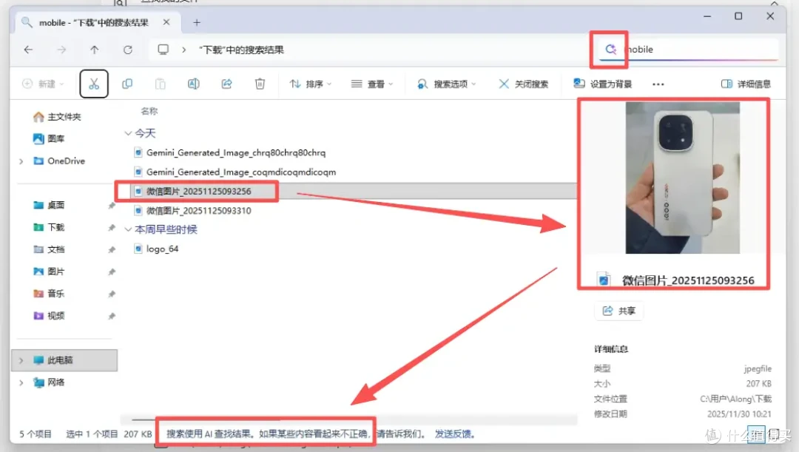799x452 pixels.
Task: Click the phone preview thumbnail
Action: pos(682,178)
